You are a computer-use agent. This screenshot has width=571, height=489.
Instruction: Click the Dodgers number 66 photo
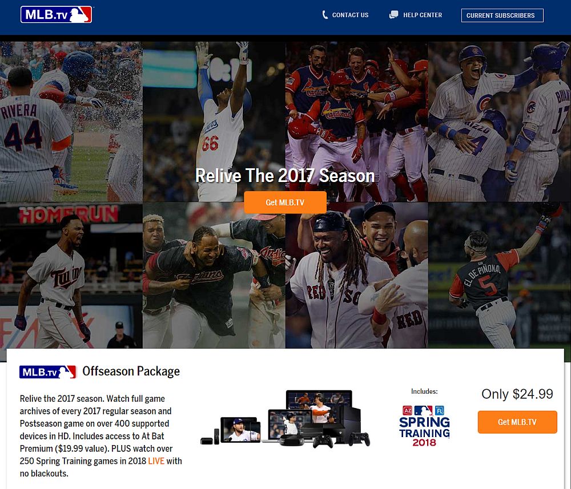pyautogui.click(x=214, y=122)
